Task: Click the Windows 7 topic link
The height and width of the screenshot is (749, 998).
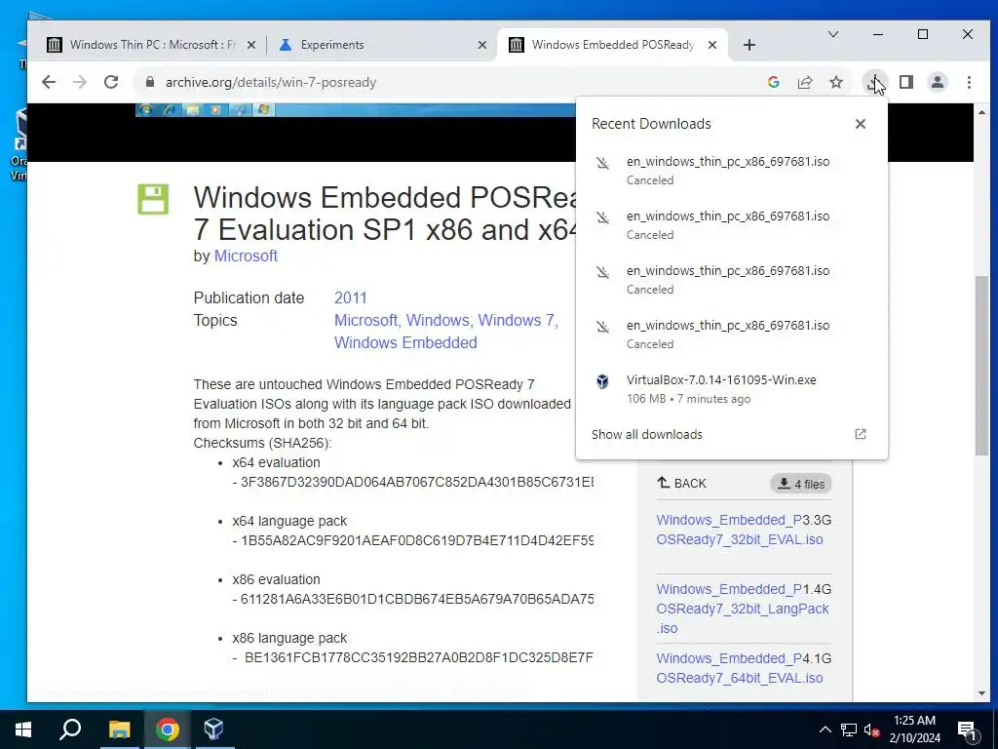Action: pos(518,320)
